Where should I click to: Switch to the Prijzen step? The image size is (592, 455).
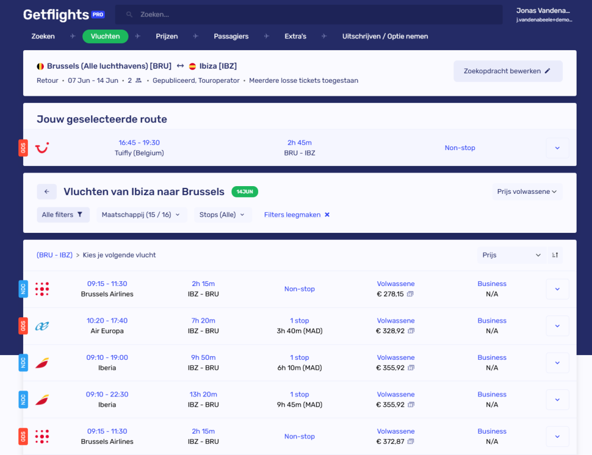(x=166, y=36)
